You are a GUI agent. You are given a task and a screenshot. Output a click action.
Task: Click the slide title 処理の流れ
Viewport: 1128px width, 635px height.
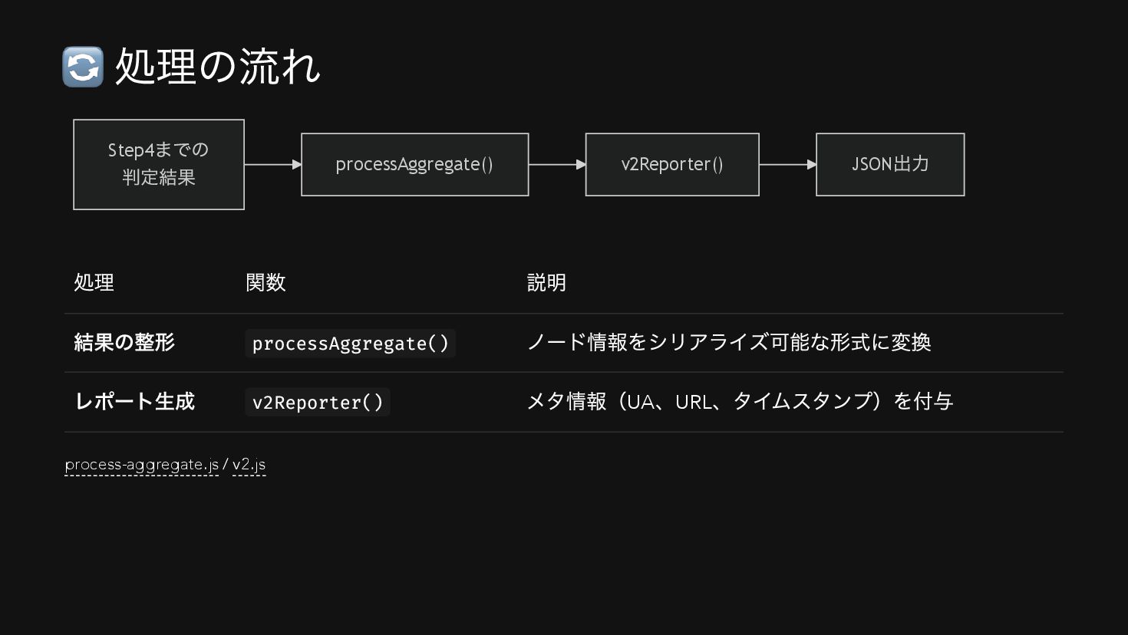point(217,67)
